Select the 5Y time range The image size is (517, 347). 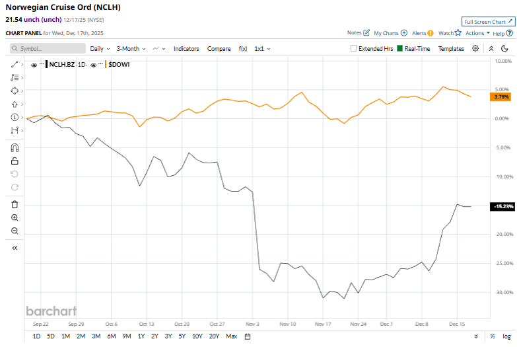pyautogui.click(x=182, y=336)
